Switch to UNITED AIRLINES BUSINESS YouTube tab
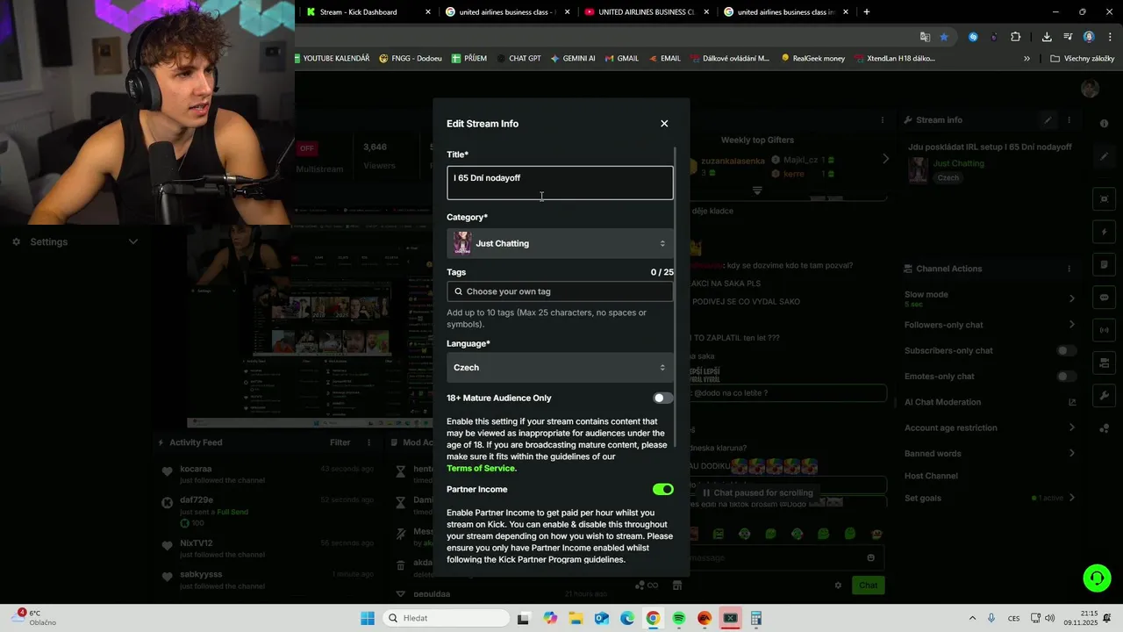Viewport: 1123px width, 632px height. [646, 12]
